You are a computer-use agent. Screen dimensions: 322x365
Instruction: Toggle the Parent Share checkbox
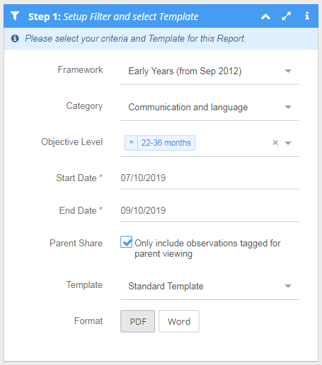[x=126, y=242]
